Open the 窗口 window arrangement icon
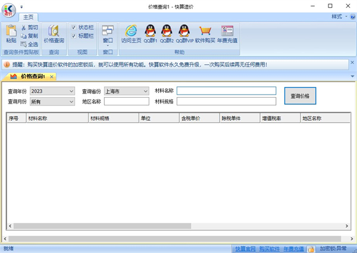This screenshot has width=357, height=253. tap(108, 31)
